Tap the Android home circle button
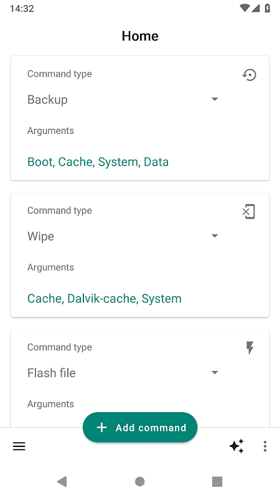 coord(139,481)
